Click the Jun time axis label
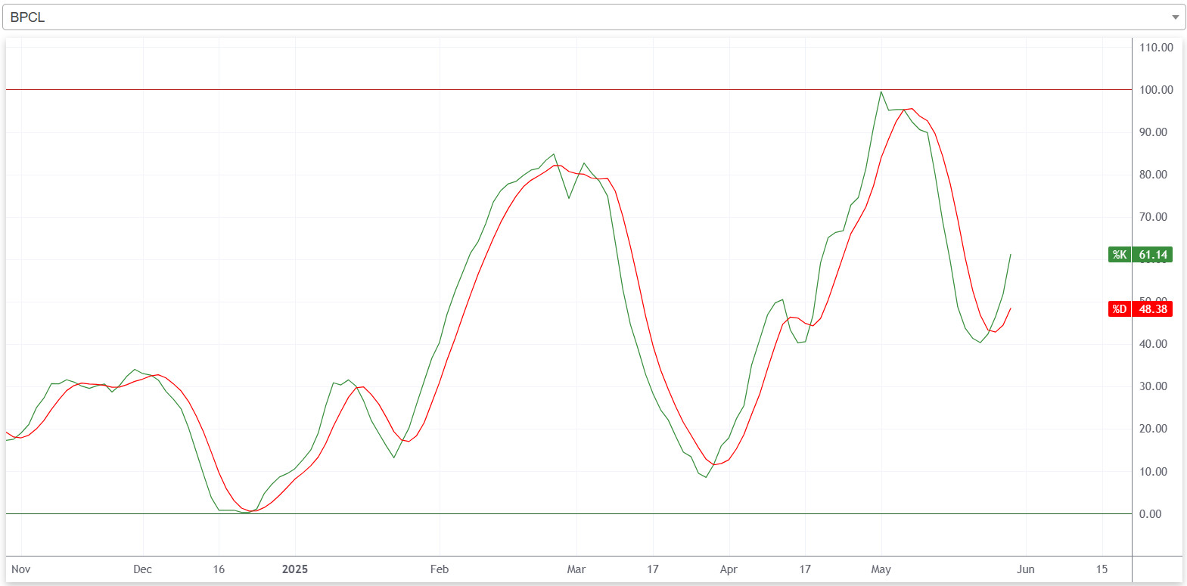Screen dimensions: 1187x586 [1025, 569]
